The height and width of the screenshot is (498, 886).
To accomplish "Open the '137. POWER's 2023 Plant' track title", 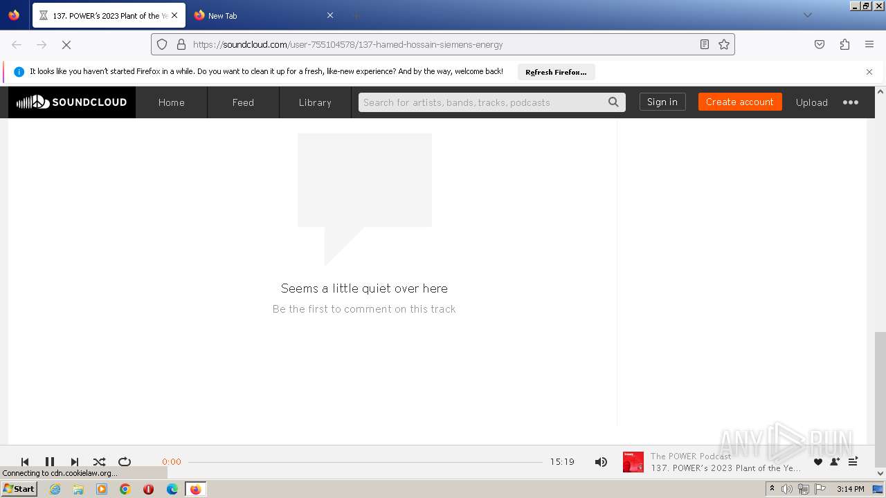I will click(x=725, y=468).
